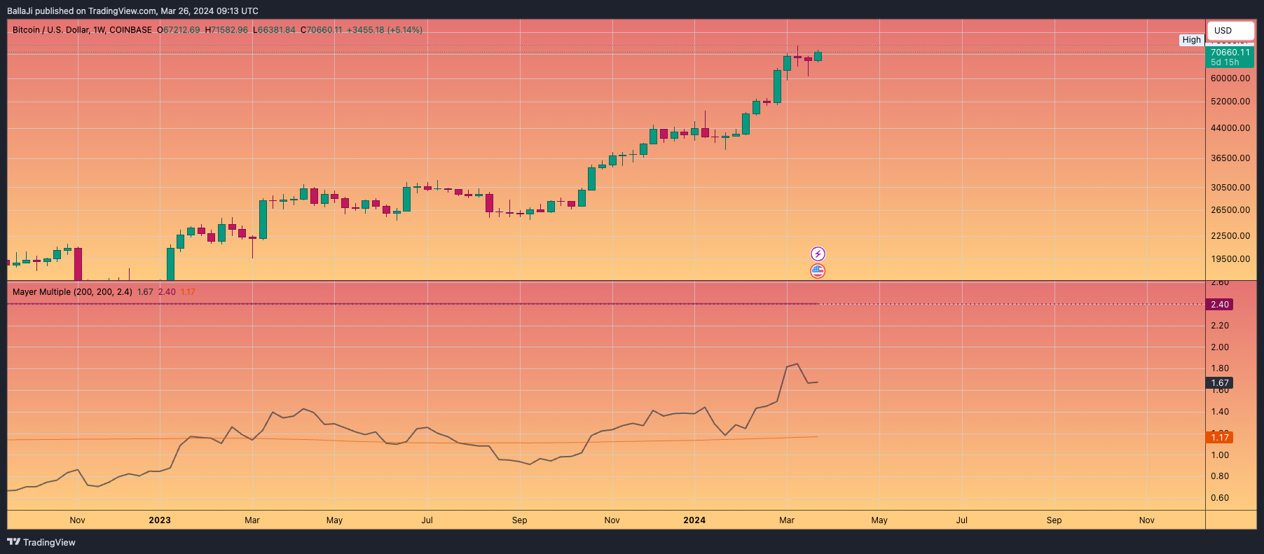This screenshot has width=1264, height=554.
Task: Click the US flag economic event icon
Action: tap(818, 270)
